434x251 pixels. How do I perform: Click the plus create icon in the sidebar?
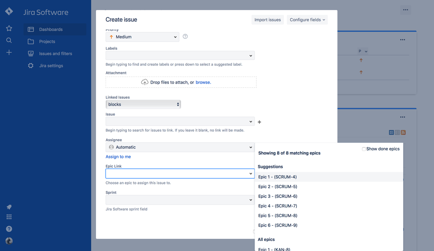[x=9, y=52]
